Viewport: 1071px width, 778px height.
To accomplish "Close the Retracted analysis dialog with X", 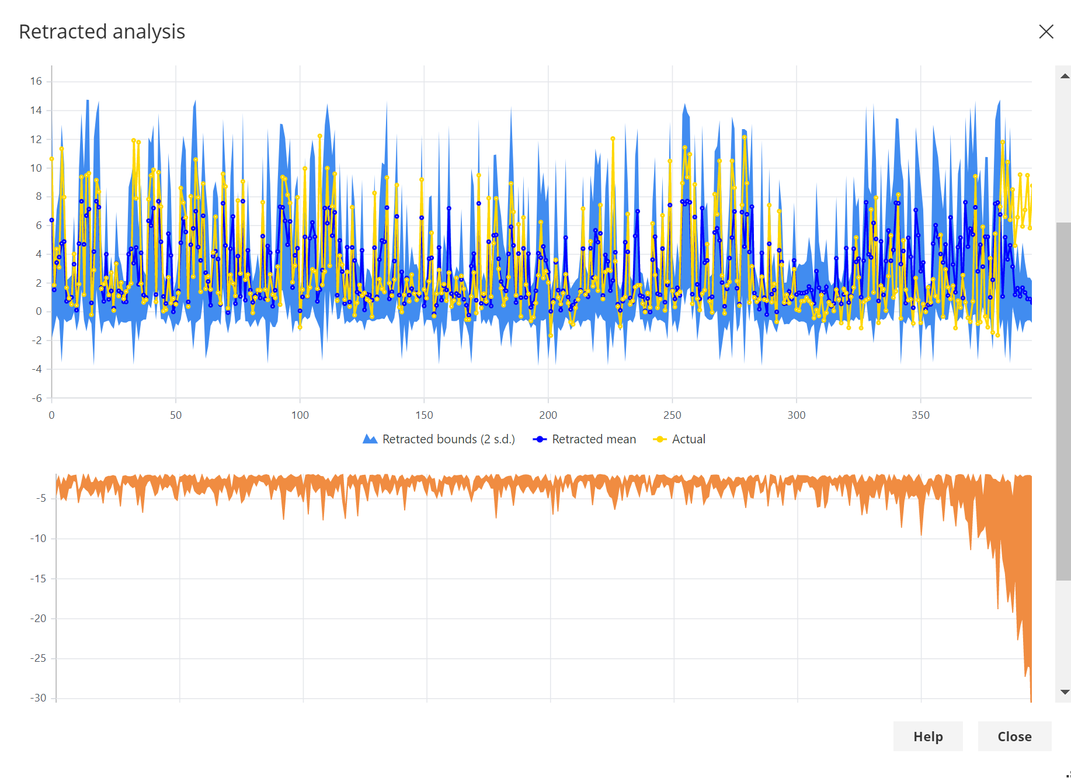I will pos(1046,32).
